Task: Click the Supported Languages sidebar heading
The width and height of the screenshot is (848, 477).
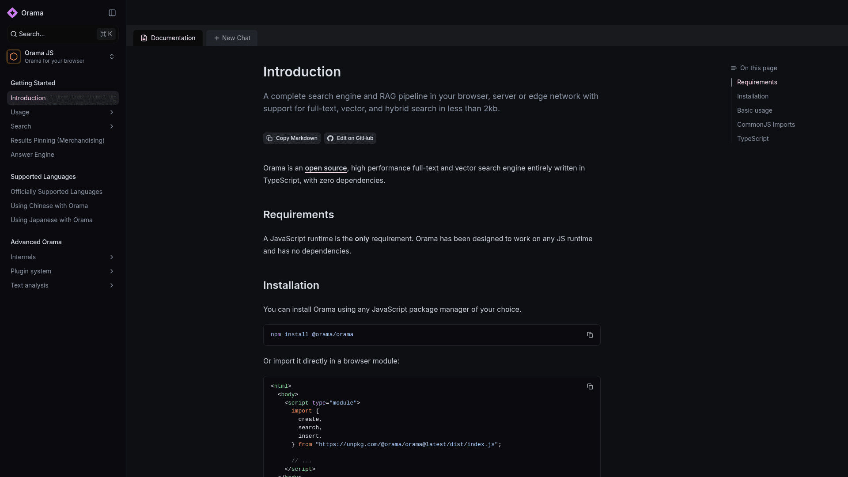Action: click(43, 177)
